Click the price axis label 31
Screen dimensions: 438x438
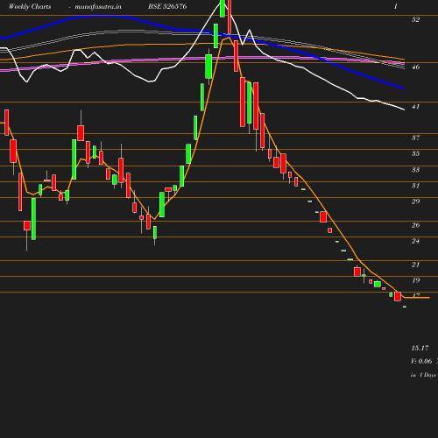(415, 186)
